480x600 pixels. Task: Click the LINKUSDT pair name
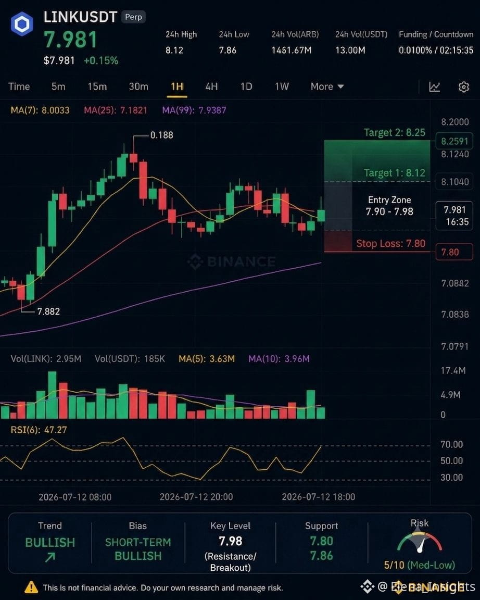(x=80, y=17)
